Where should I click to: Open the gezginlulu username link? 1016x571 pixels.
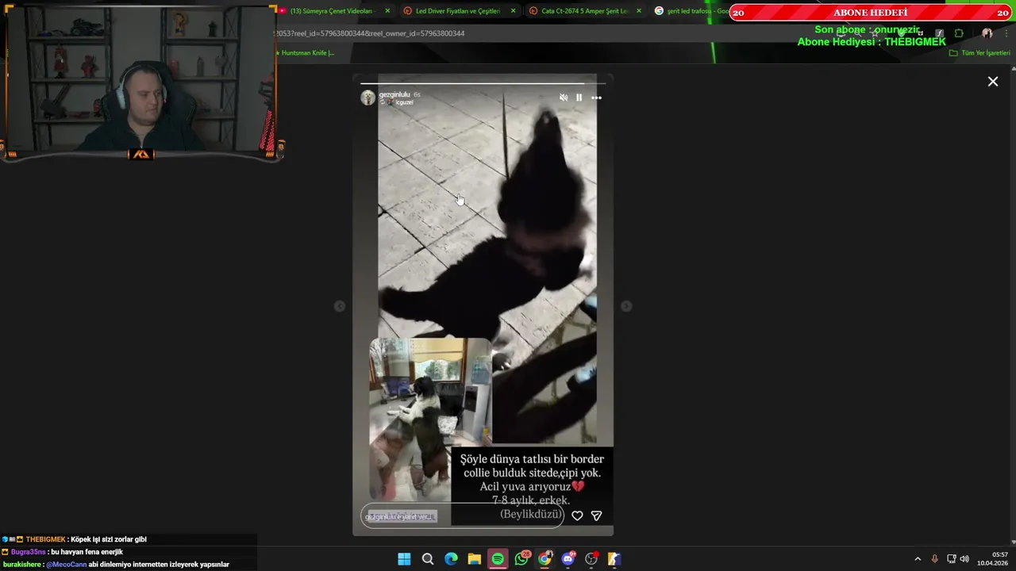coord(394,94)
